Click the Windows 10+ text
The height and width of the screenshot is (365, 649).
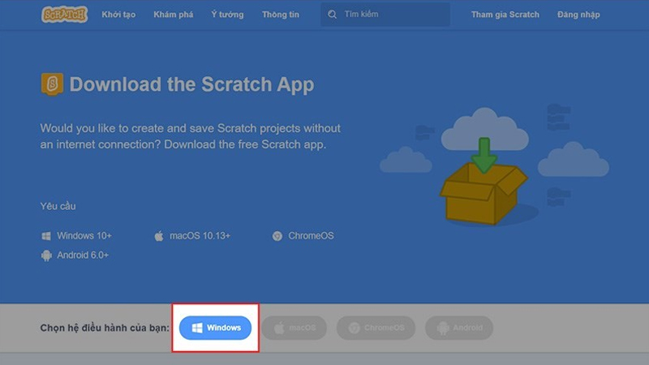84,236
